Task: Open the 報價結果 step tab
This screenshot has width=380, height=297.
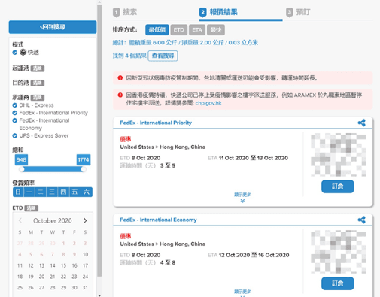Action: 223,12
